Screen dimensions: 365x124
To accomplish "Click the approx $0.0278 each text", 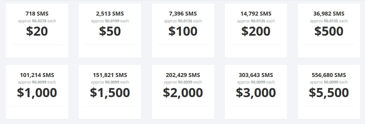I will click(x=37, y=21).
